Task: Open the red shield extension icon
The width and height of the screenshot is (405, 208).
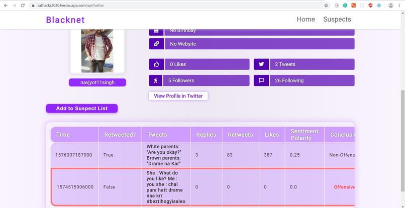Action: (x=370, y=5)
